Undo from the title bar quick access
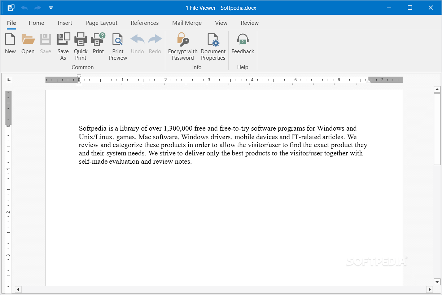Viewport: 442px width, 295px height. [x=25, y=8]
